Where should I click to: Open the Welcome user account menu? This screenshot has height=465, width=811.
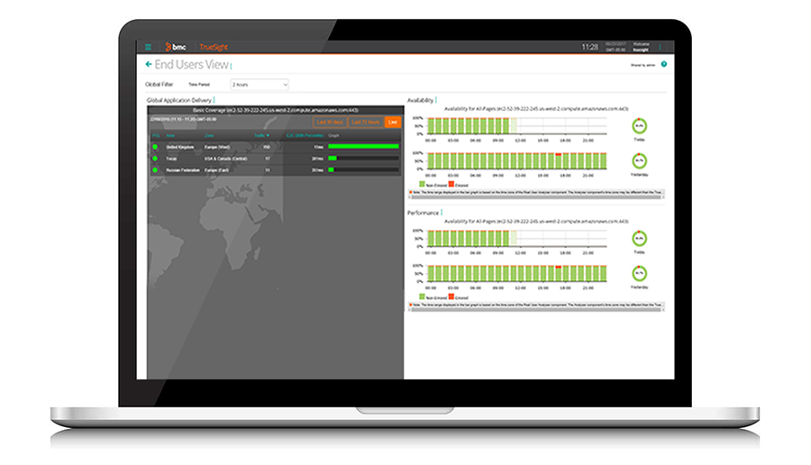coord(641,46)
